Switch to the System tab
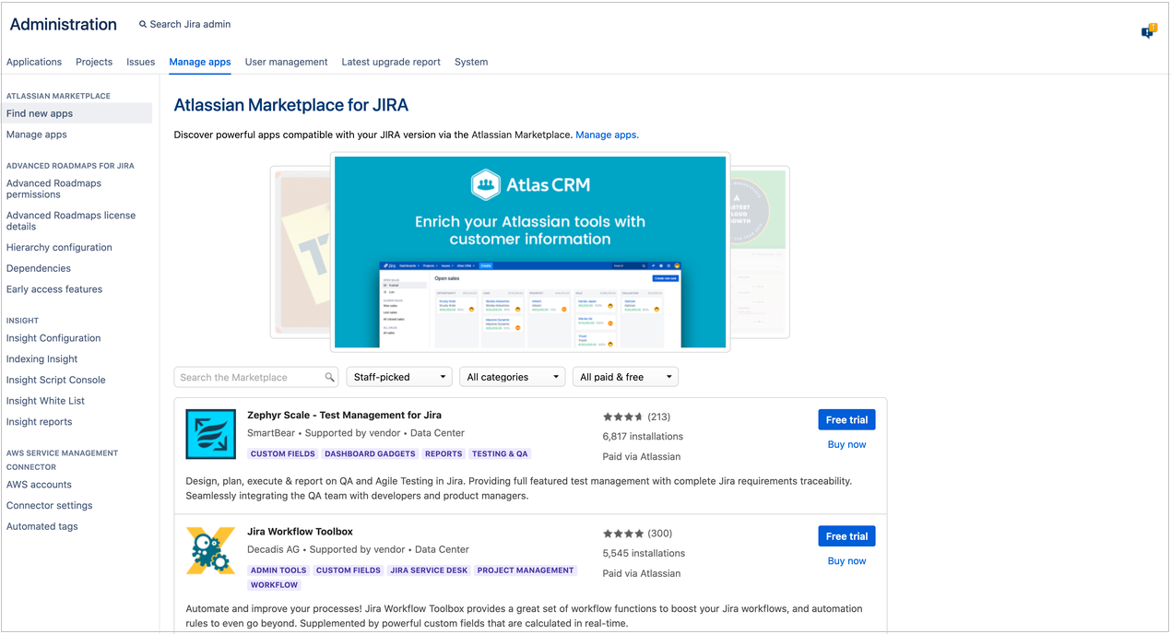The height and width of the screenshot is (634, 1171). click(470, 62)
